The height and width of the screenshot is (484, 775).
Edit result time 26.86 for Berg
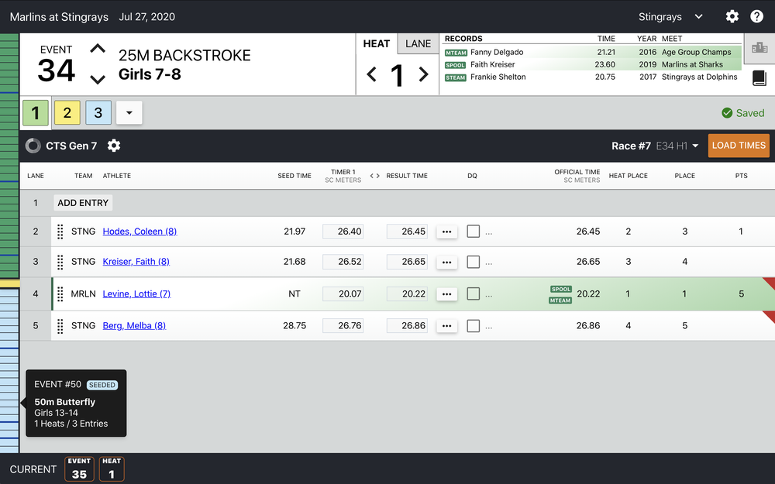[x=408, y=326]
